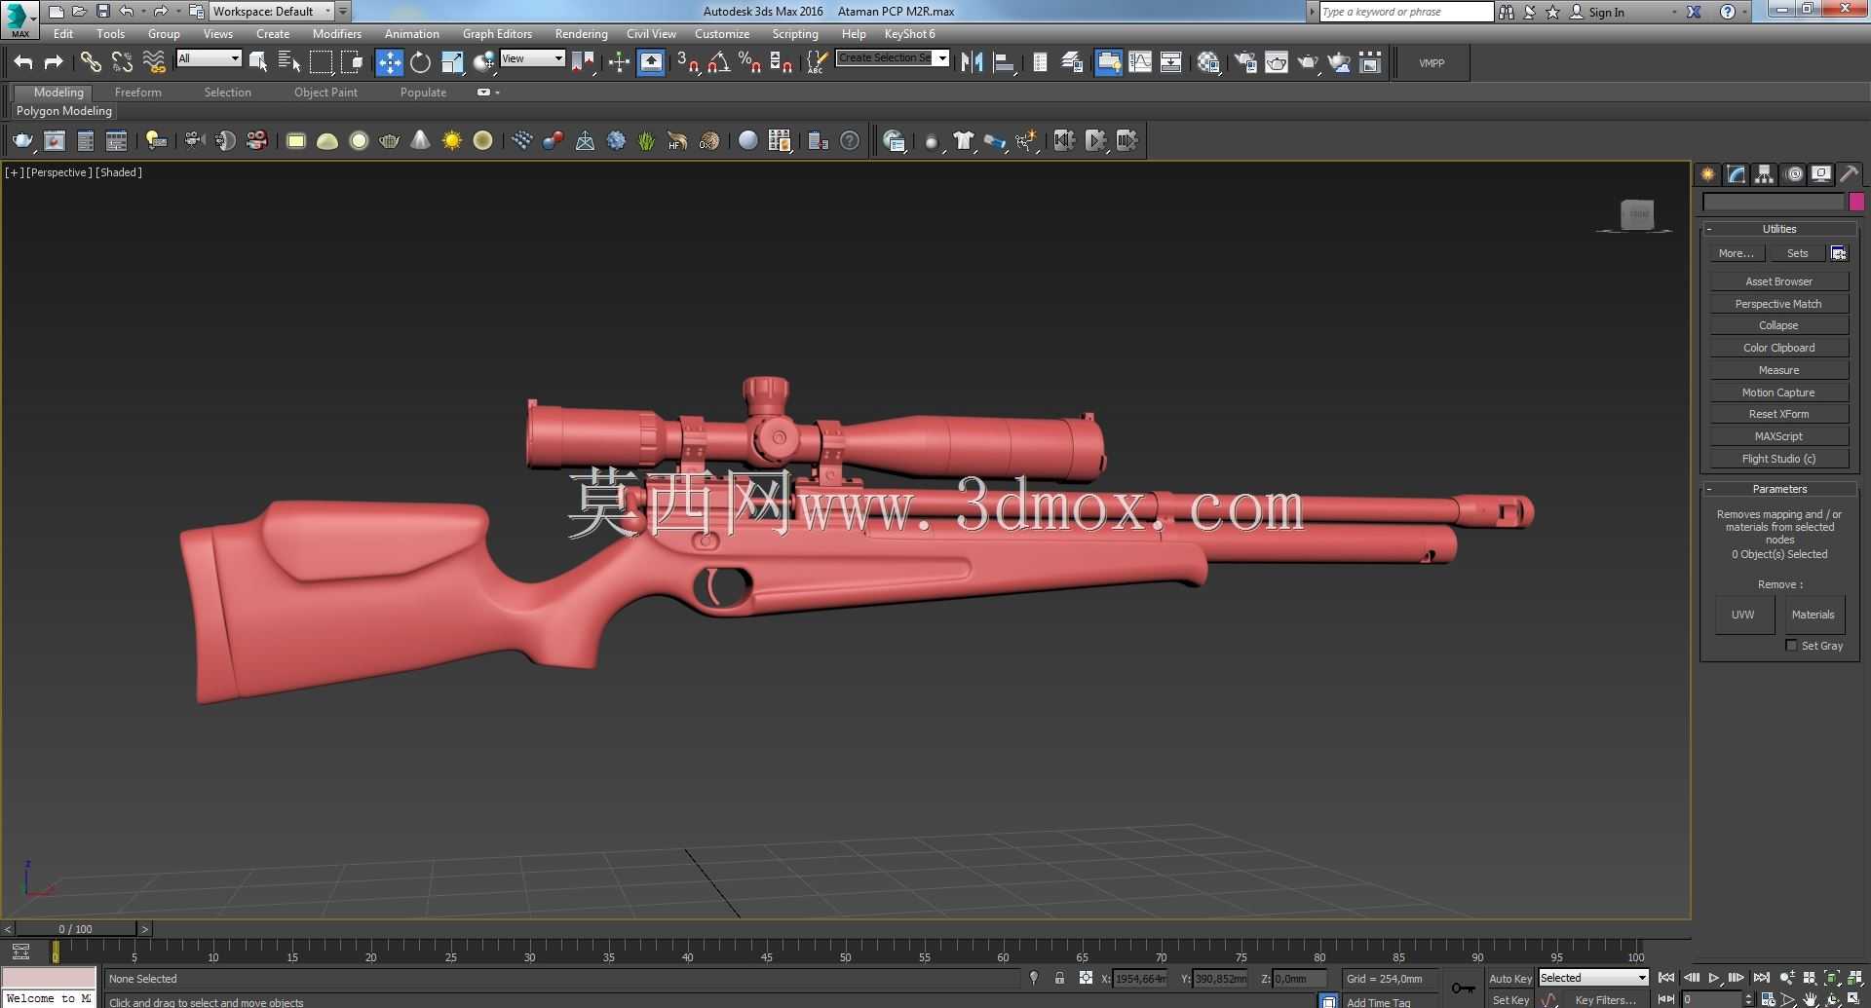Click the Mirror tool icon
Screen dimensions: 1871x1008
coord(972,62)
